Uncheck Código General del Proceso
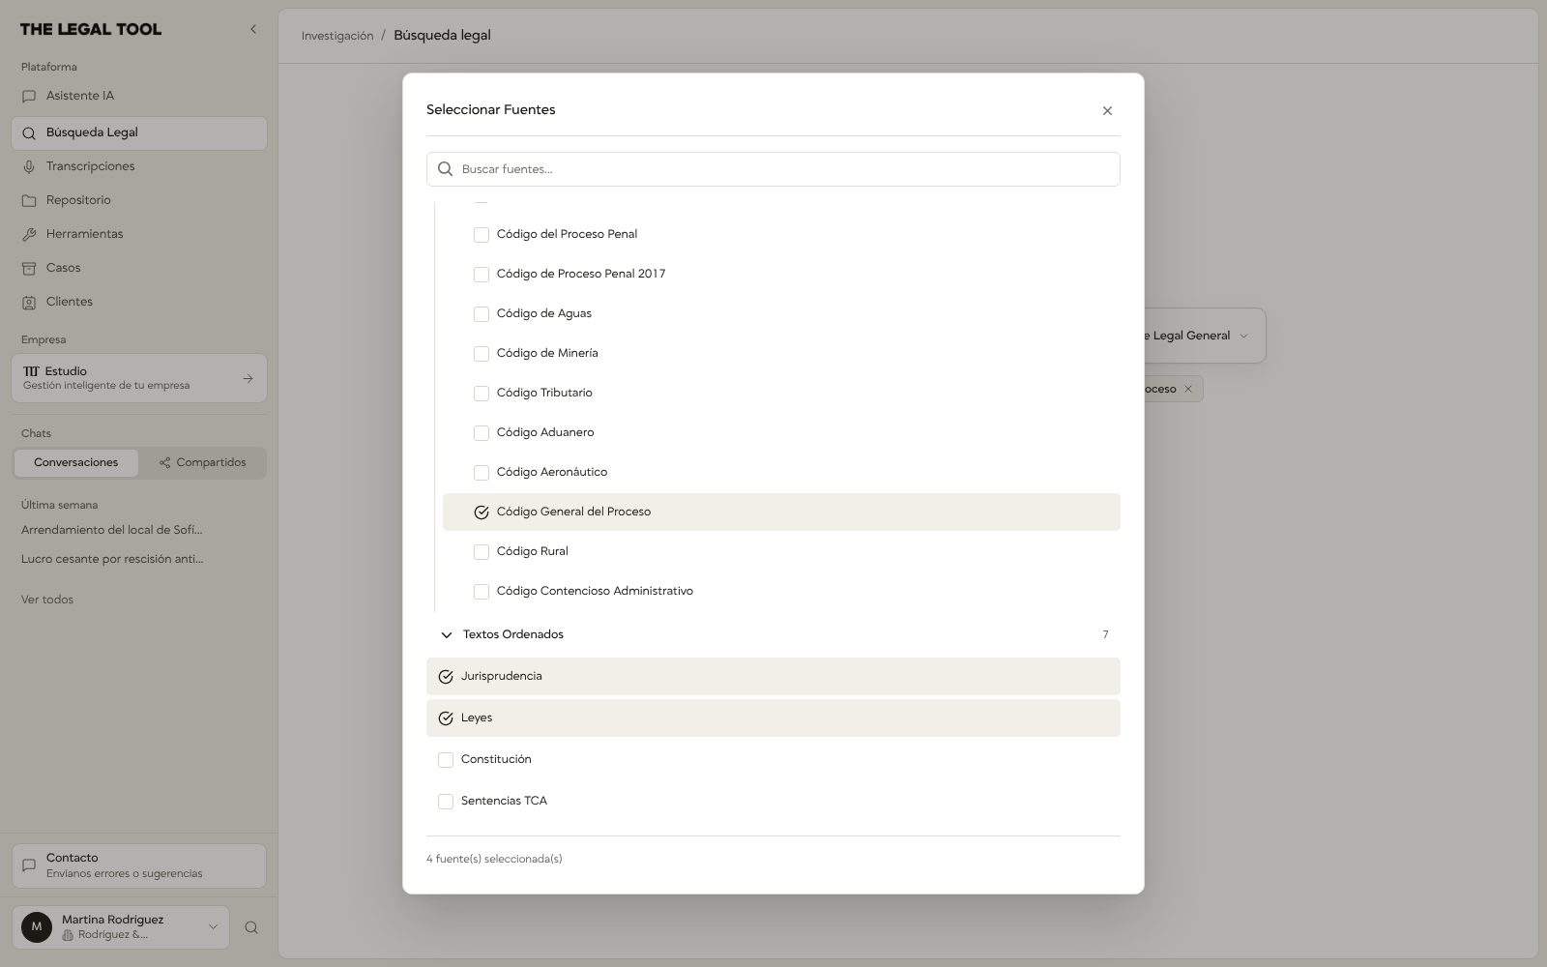The image size is (1547, 967). (x=481, y=513)
